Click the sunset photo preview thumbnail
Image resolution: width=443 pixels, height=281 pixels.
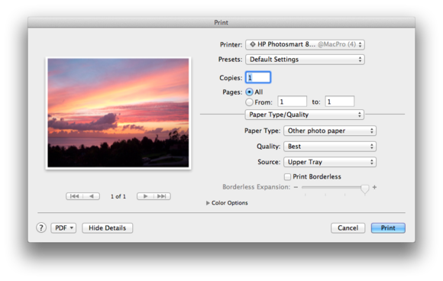[118, 113]
